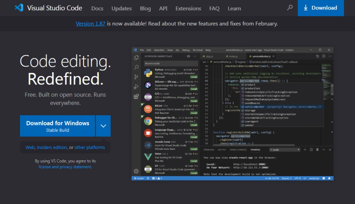Click the clear extensions list icon

tap(189, 56)
